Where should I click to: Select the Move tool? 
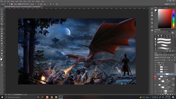pos(2,9)
